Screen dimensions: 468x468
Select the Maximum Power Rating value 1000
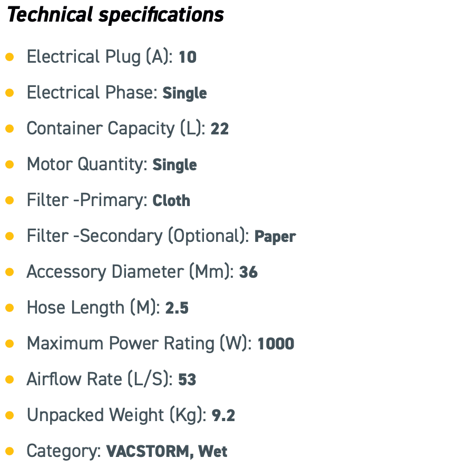coord(276,344)
